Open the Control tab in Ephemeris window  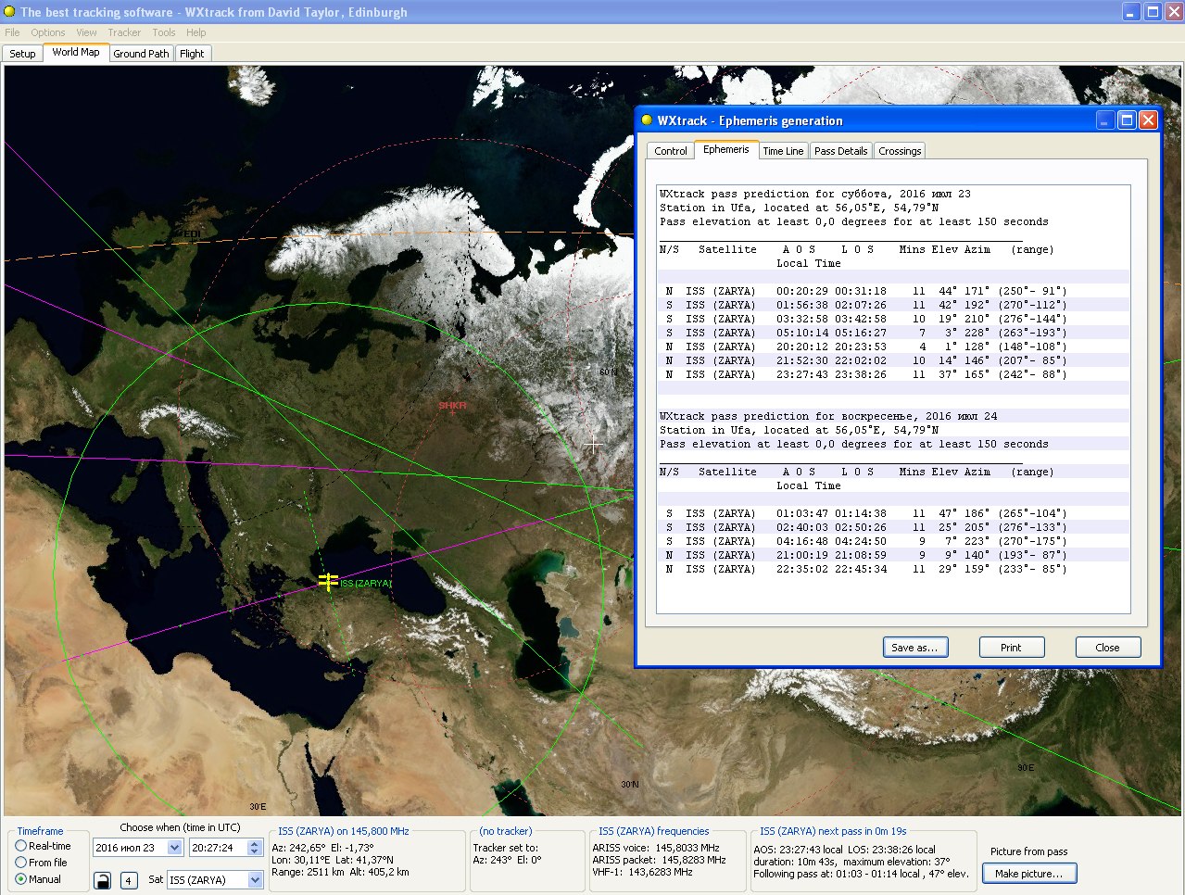671,151
